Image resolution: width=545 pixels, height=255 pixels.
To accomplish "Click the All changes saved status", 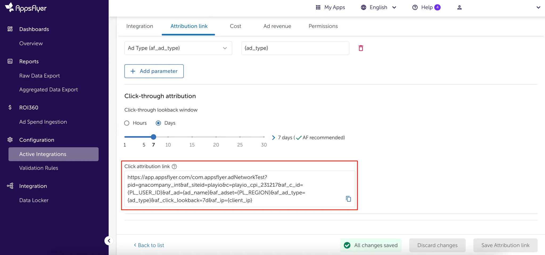I will coord(371,245).
